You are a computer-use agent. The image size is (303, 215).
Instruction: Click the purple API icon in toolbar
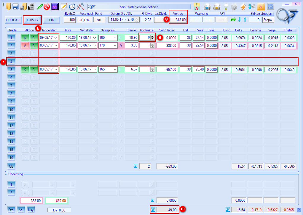pyautogui.click(x=55, y=6)
